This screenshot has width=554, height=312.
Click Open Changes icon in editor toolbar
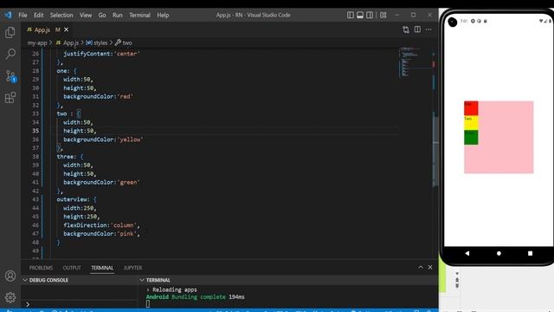tap(406, 29)
